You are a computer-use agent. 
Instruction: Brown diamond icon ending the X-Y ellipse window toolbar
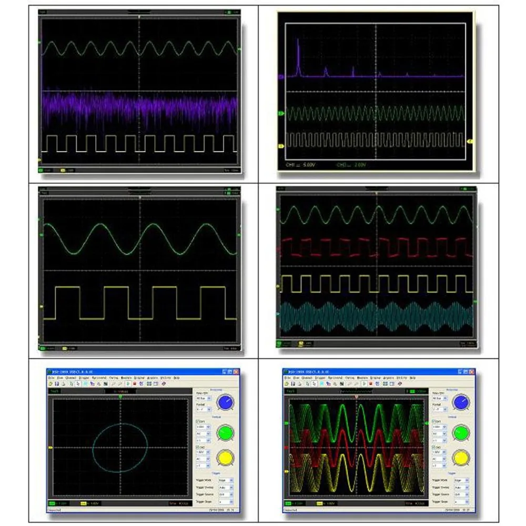(x=164, y=384)
